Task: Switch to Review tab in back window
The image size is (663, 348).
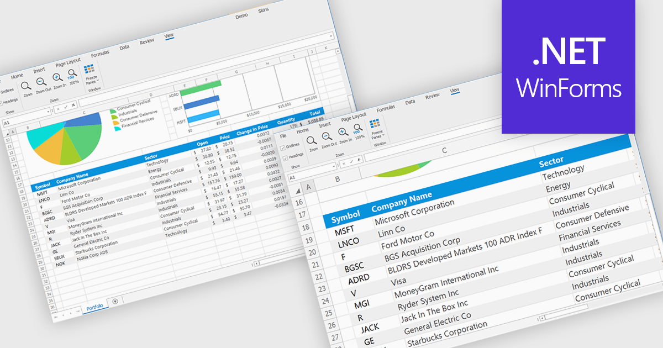Action: 147,41
